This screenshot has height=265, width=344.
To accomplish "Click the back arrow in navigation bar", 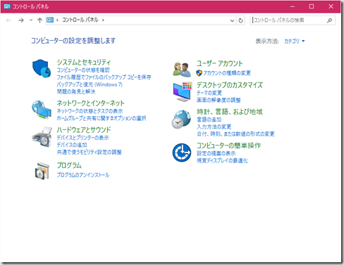I will (8, 20).
